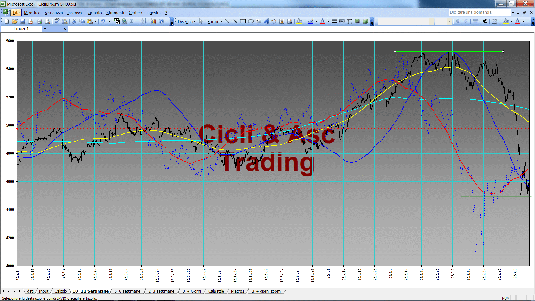Insert picture from file icon

click(x=290, y=21)
